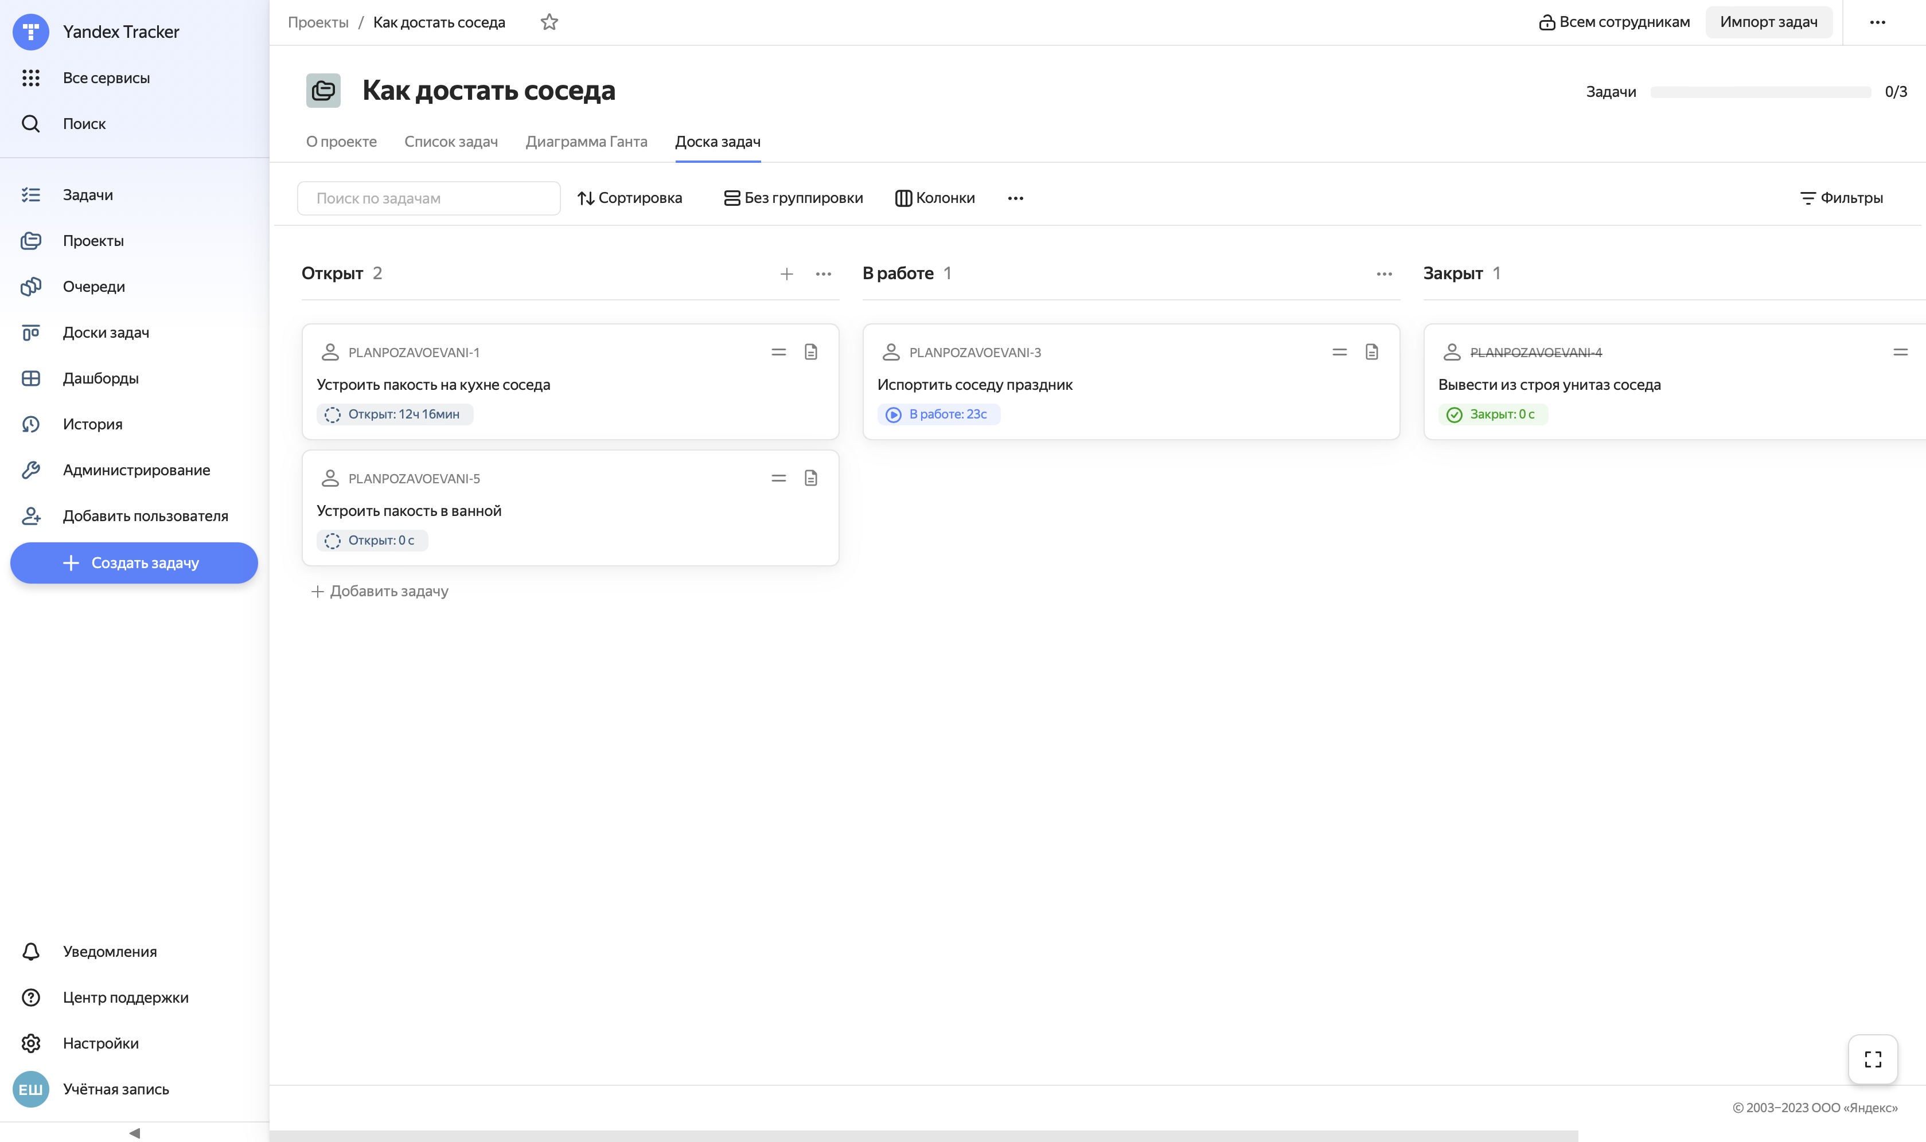
Task: Open Без группировки grouping dropdown
Action: 794,198
